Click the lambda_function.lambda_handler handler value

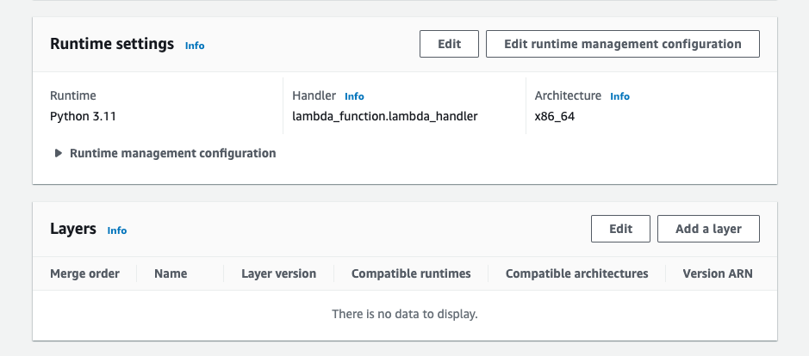tap(384, 116)
